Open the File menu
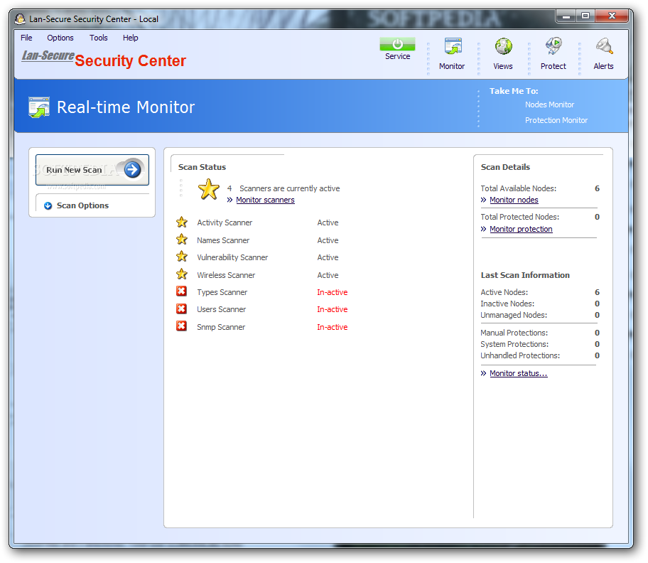The width and height of the screenshot is (648, 563). coord(26,38)
